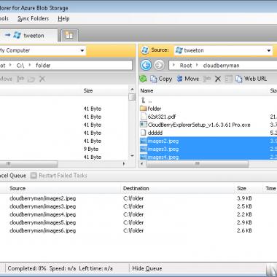The height and width of the screenshot is (277, 277).
Task: Select images2.jpeg in right pane list
Action: click(163, 141)
